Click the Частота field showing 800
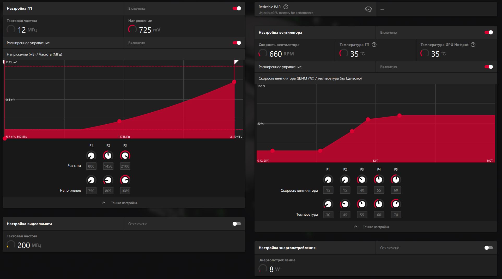 [x=91, y=166]
